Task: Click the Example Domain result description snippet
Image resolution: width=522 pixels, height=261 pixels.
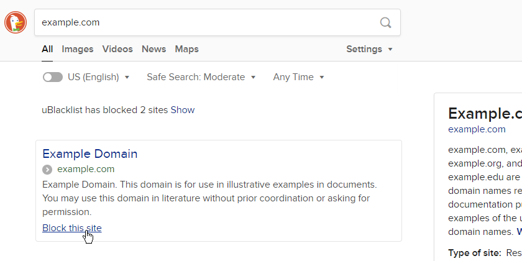Action: click(210, 198)
